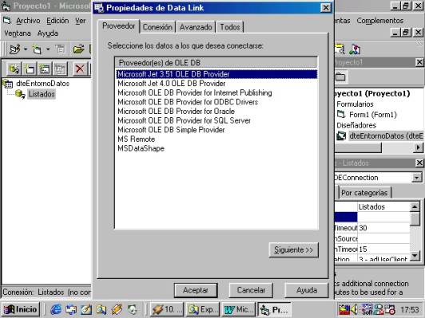Select Form1 (Form1) in project explorer

(x=373, y=115)
